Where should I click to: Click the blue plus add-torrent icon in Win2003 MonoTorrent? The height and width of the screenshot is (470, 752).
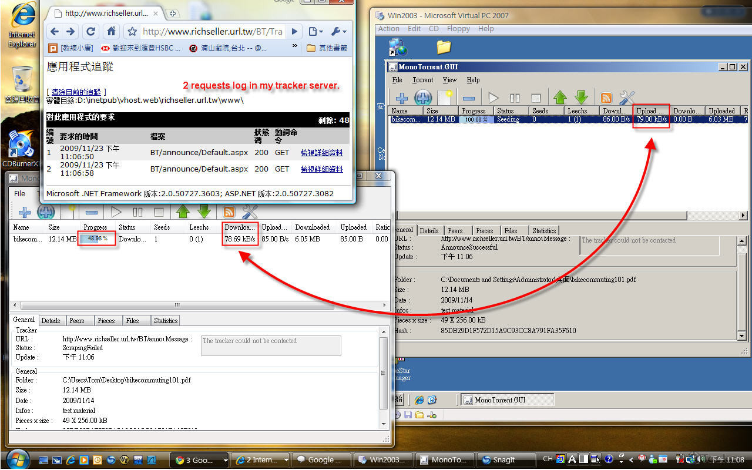pos(402,98)
